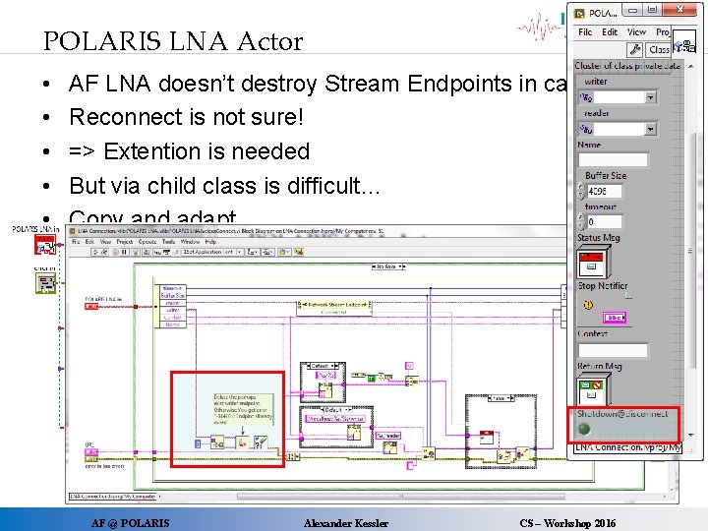Click the POLARIS LNA in class icon at left

pos(45,245)
